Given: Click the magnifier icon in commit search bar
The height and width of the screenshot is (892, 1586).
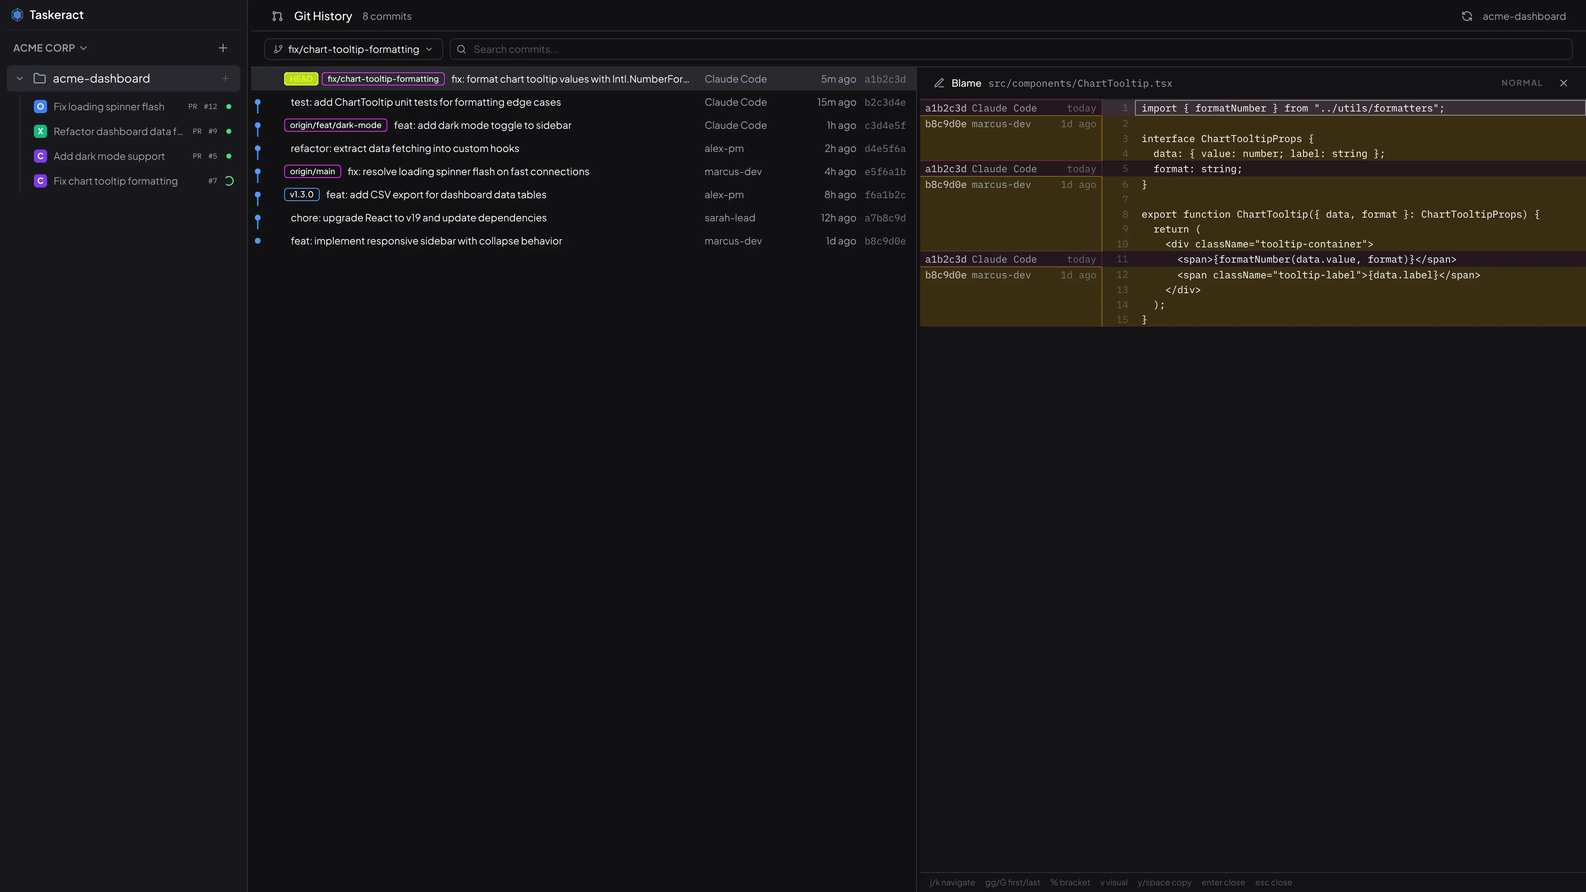Looking at the screenshot, I should (x=461, y=49).
